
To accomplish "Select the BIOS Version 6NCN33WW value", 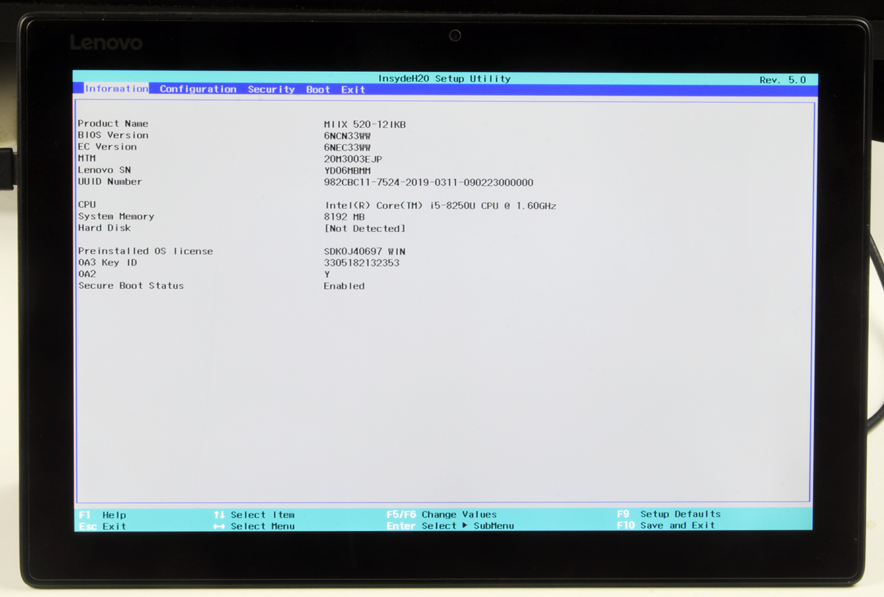I will 347,136.
